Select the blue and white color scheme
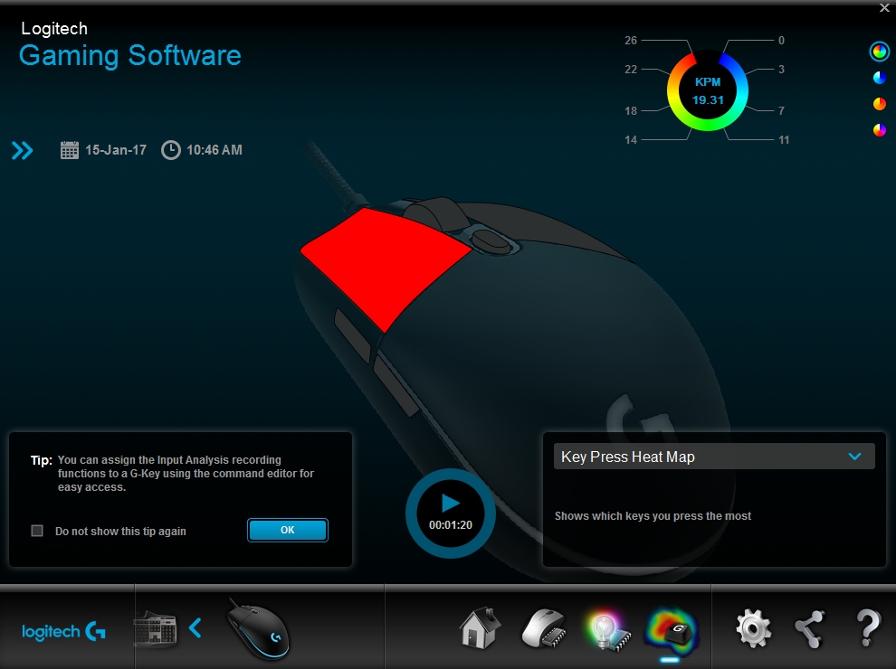This screenshot has height=669, width=896. tap(880, 78)
